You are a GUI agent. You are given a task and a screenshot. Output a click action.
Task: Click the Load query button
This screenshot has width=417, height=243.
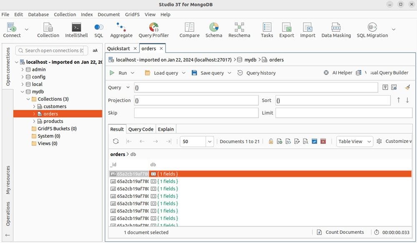[161, 73]
